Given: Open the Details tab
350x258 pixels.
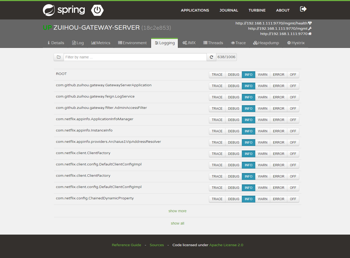Looking at the screenshot, I should coord(56,43).
